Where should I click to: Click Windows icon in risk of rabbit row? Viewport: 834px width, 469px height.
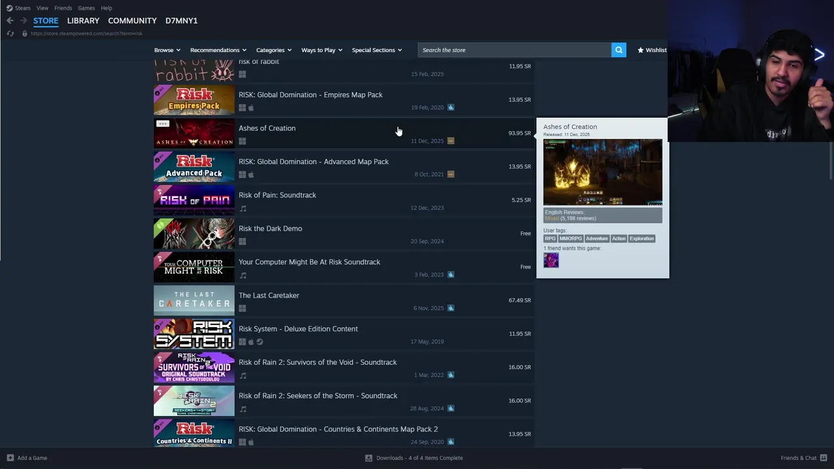click(242, 74)
